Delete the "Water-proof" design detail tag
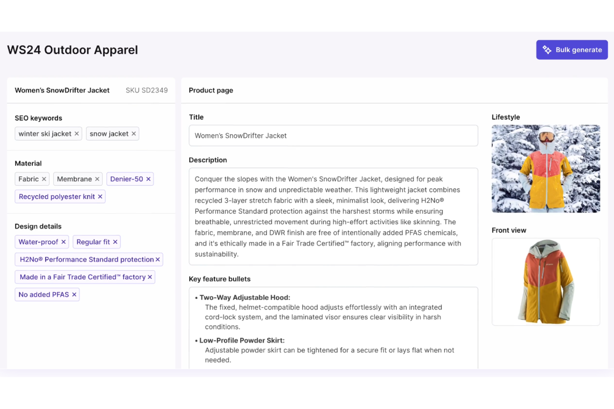 63,242
